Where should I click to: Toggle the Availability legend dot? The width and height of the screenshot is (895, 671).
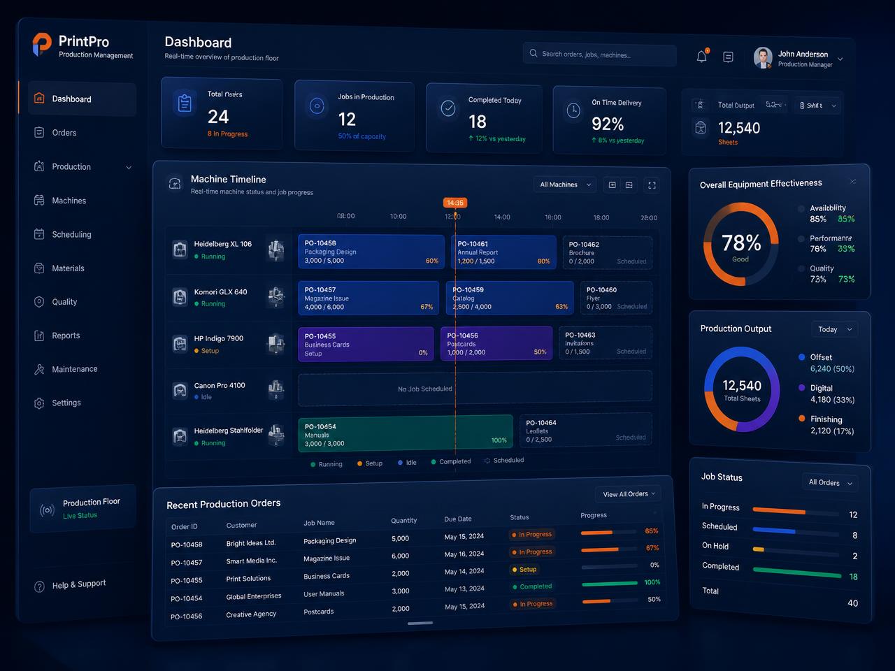coord(801,208)
